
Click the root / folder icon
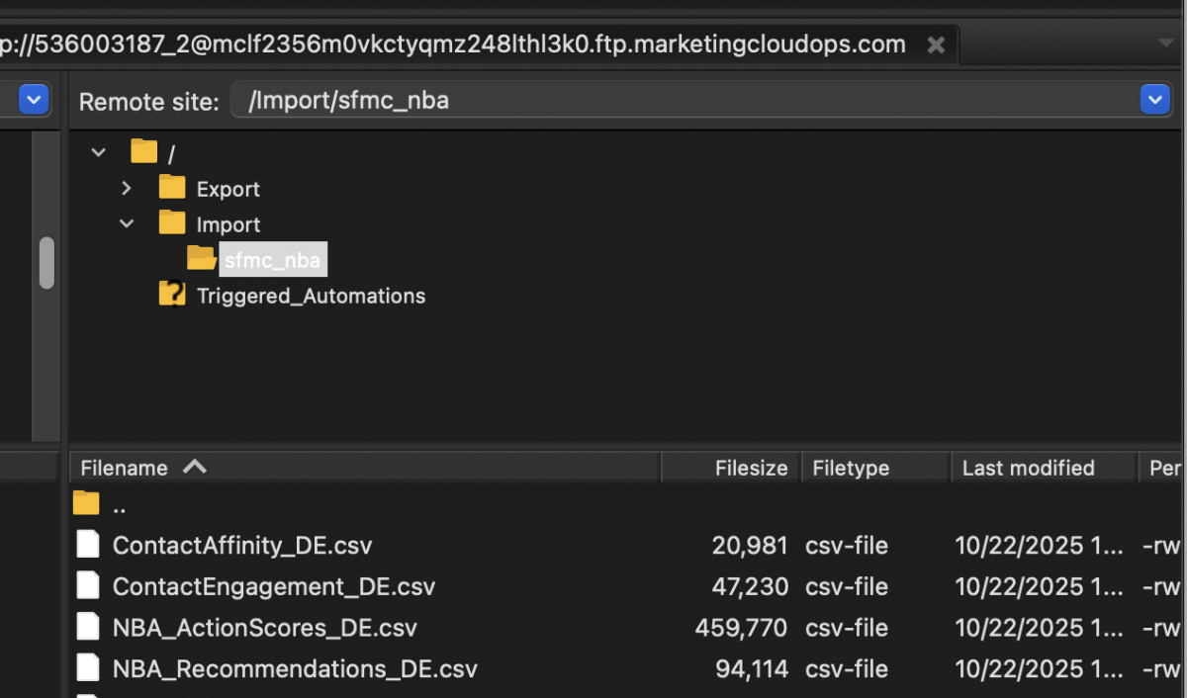point(142,151)
